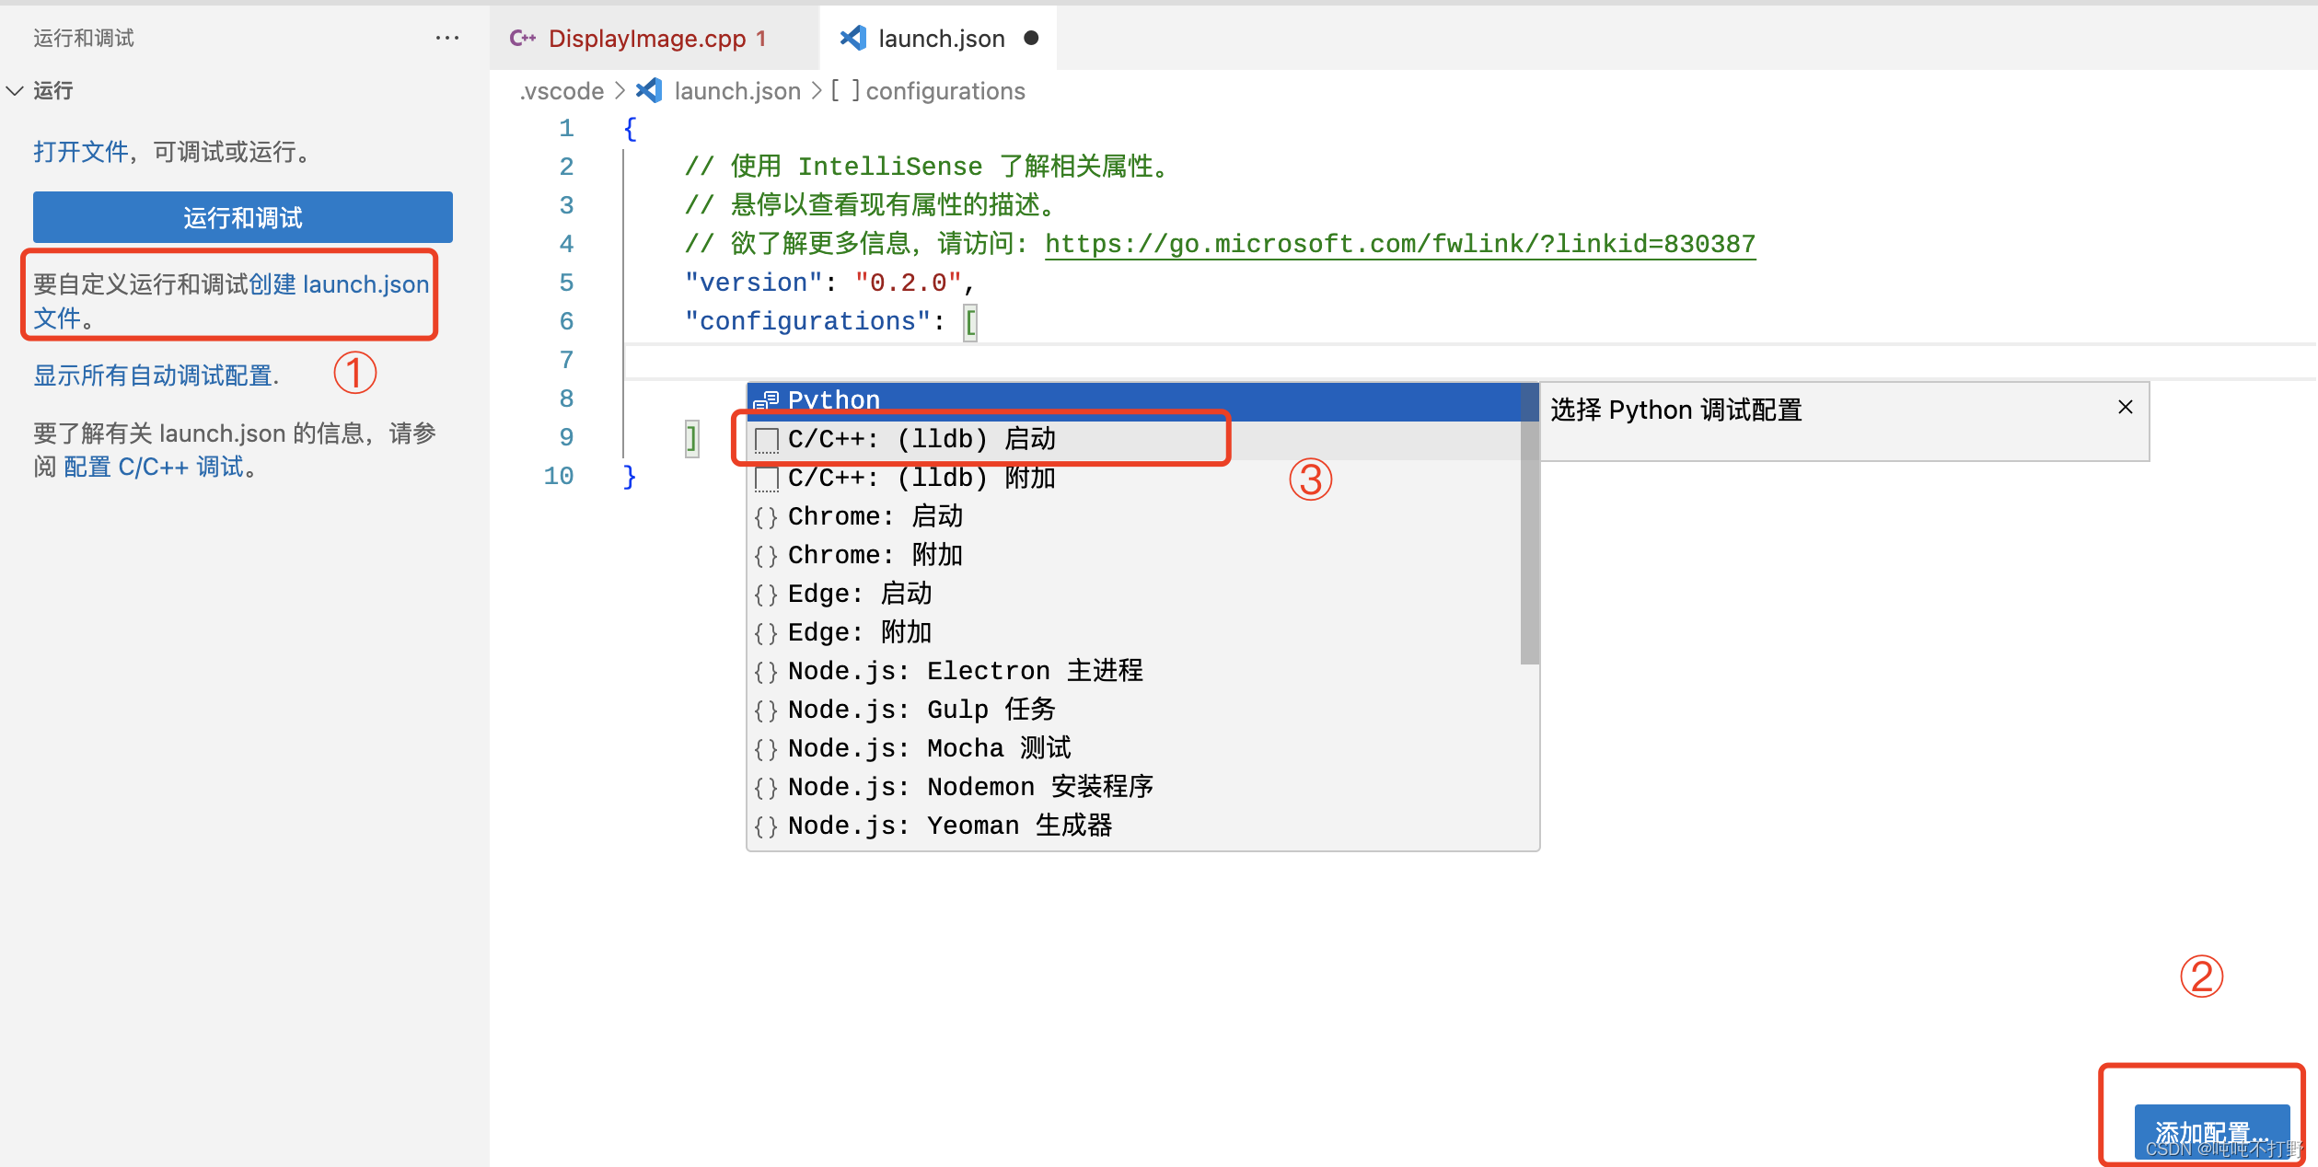Click the braces icon beside Node.js: Mocha 测试
The width and height of the screenshot is (2318, 1167).
point(766,749)
